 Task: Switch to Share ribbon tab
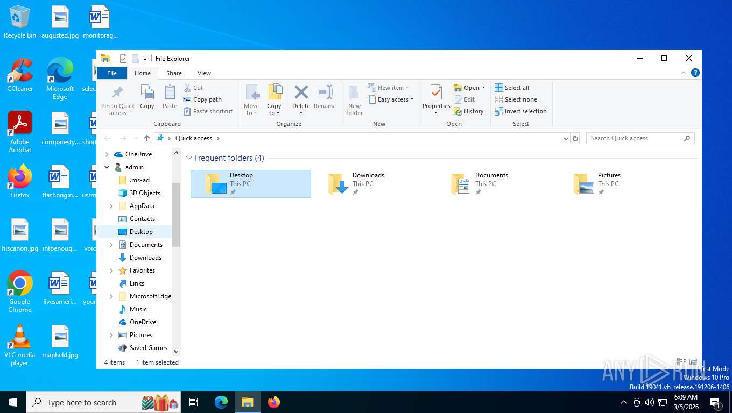point(174,73)
